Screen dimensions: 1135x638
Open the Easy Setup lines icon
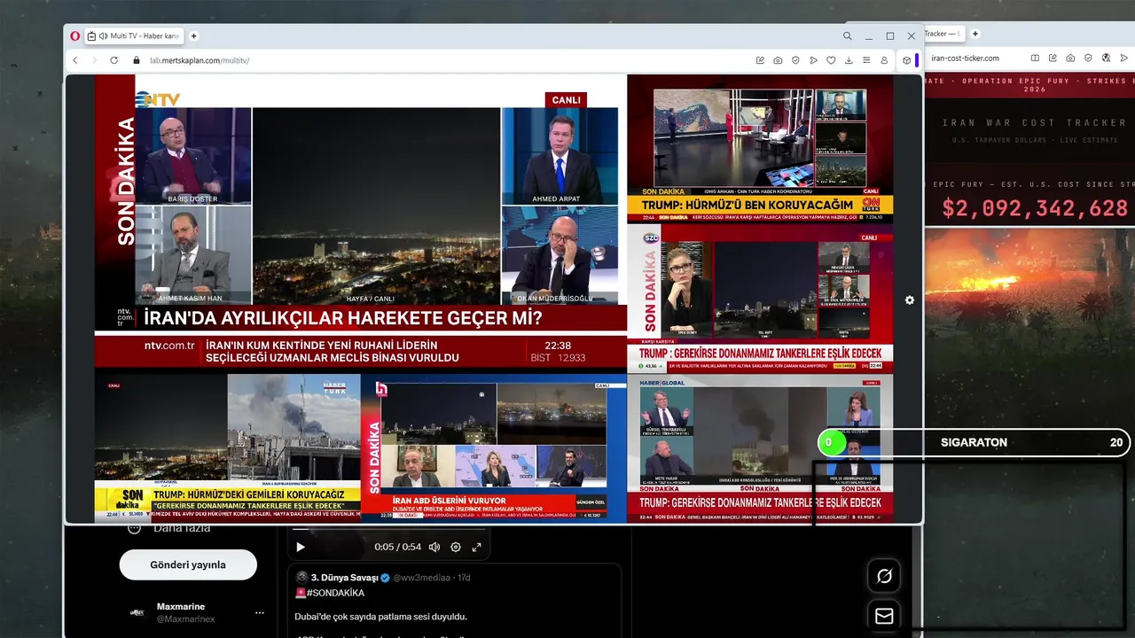tap(866, 60)
